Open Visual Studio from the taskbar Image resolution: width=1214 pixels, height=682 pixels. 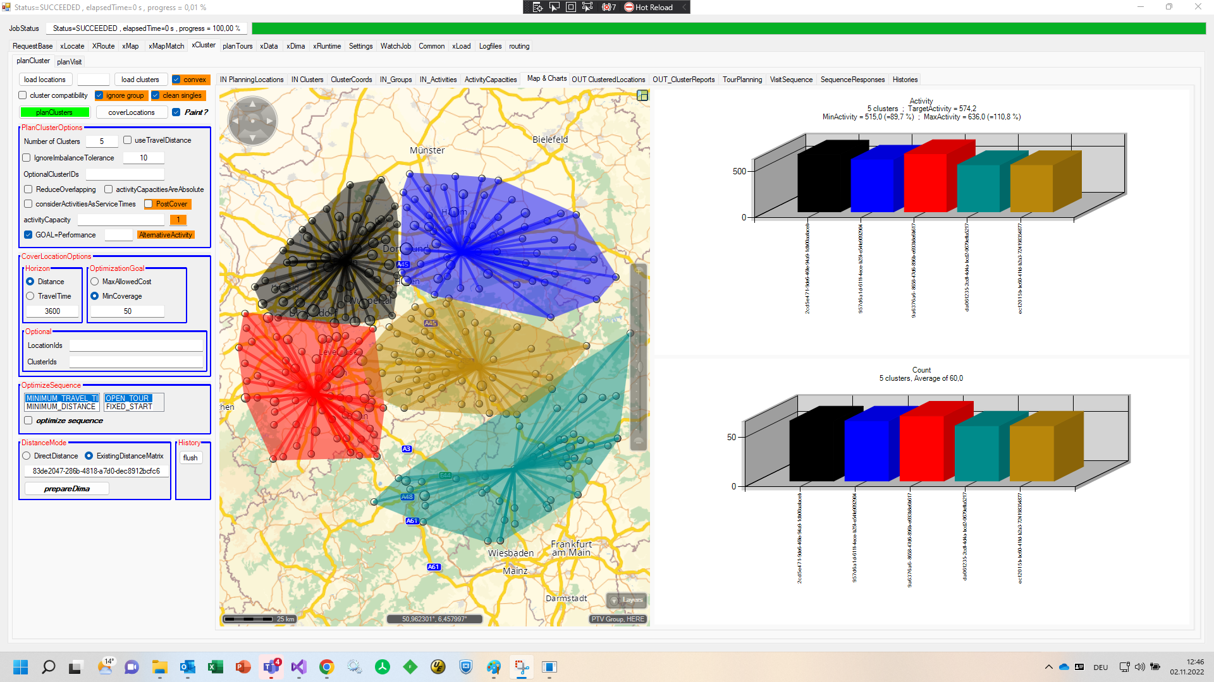(298, 667)
